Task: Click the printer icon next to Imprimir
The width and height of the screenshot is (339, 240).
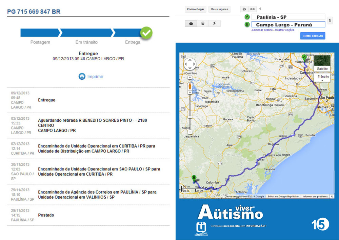Action: point(82,77)
